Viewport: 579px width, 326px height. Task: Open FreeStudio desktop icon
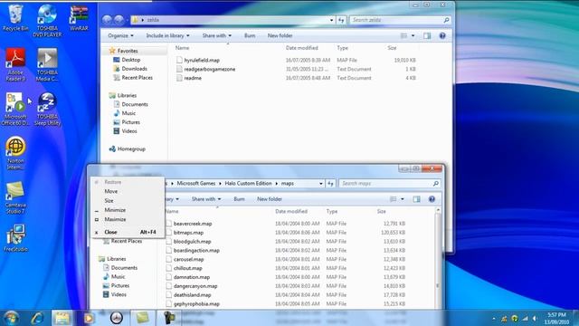[x=15, y=238]
